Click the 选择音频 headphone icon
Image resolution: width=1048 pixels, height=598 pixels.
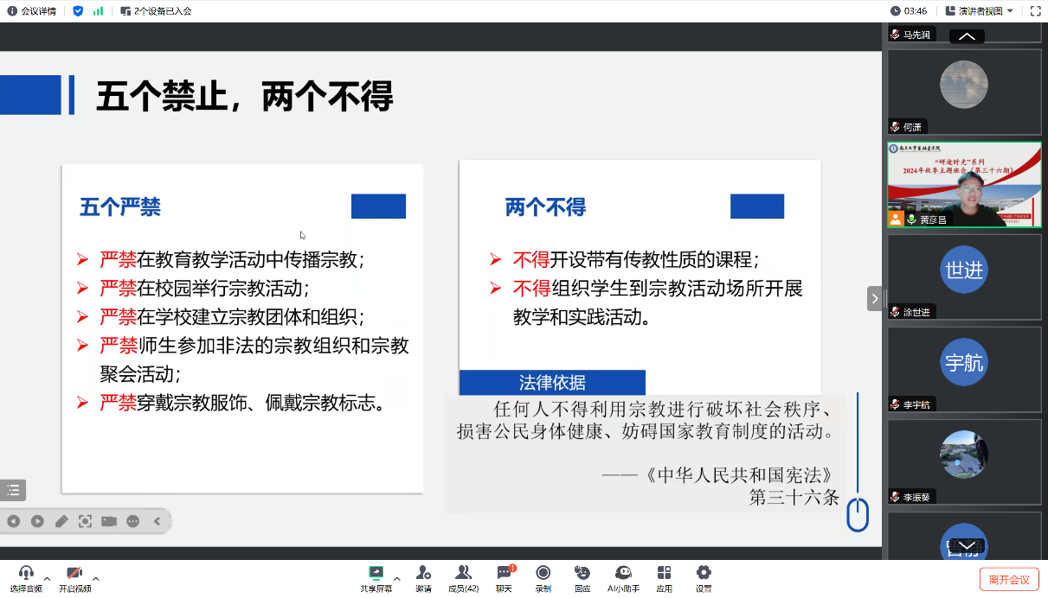[x=26, y=574]
